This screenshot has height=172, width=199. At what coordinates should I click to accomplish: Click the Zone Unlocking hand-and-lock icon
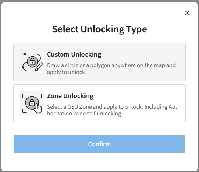tap(32, 103)
